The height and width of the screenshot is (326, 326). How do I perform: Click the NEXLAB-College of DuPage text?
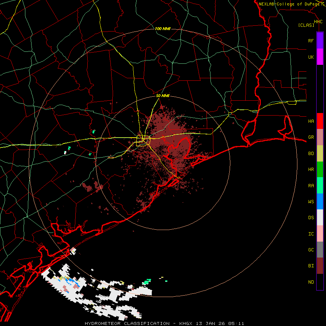point(289,4)
